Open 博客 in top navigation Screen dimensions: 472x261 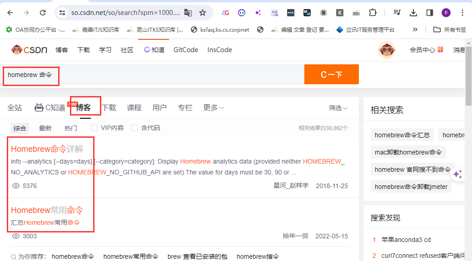62,50
